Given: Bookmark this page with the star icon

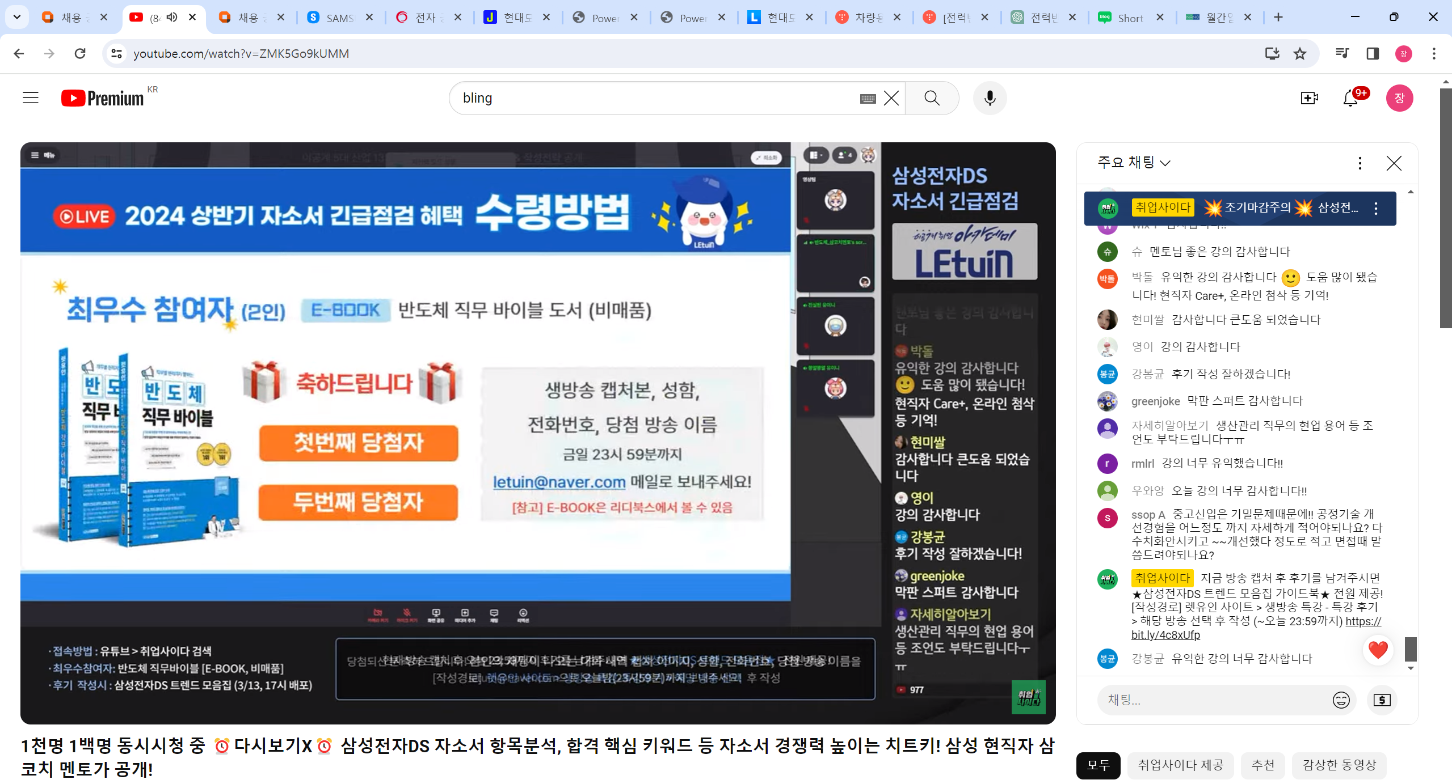Looking at the screenshot, I should [x=1299, y=53].
